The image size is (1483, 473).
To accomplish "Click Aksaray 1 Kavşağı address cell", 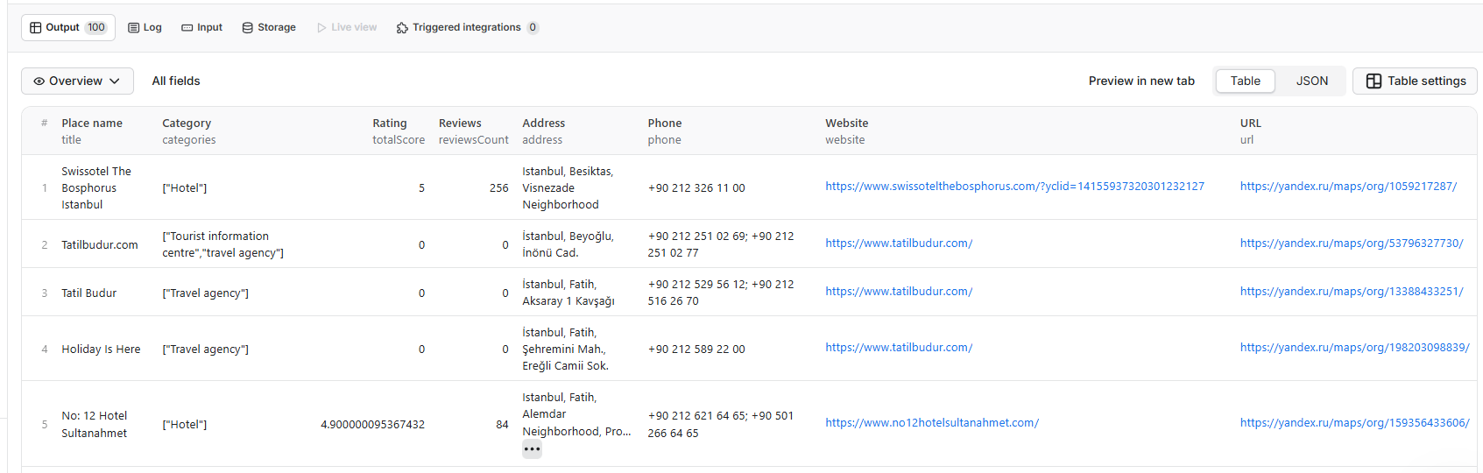I will point(568,293).
